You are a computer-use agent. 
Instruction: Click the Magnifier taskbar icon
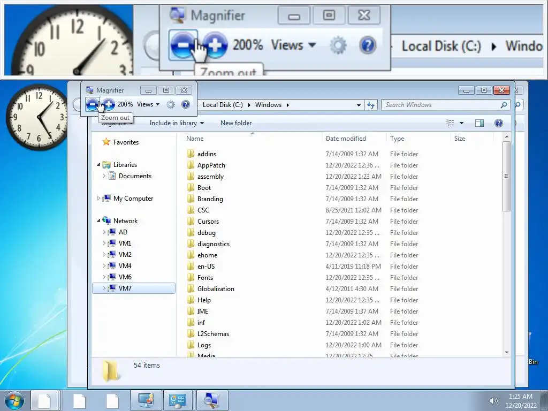[212, 400]
